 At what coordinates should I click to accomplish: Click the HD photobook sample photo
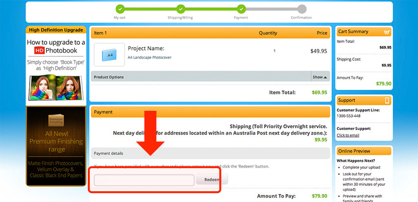click(x=56, y=88)
